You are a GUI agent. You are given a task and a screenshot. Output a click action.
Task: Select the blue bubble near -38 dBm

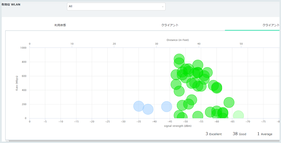[148, 109]
